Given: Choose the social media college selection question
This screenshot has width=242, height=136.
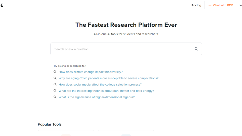Looking at the screenshot, I should (x=100, y=84).
